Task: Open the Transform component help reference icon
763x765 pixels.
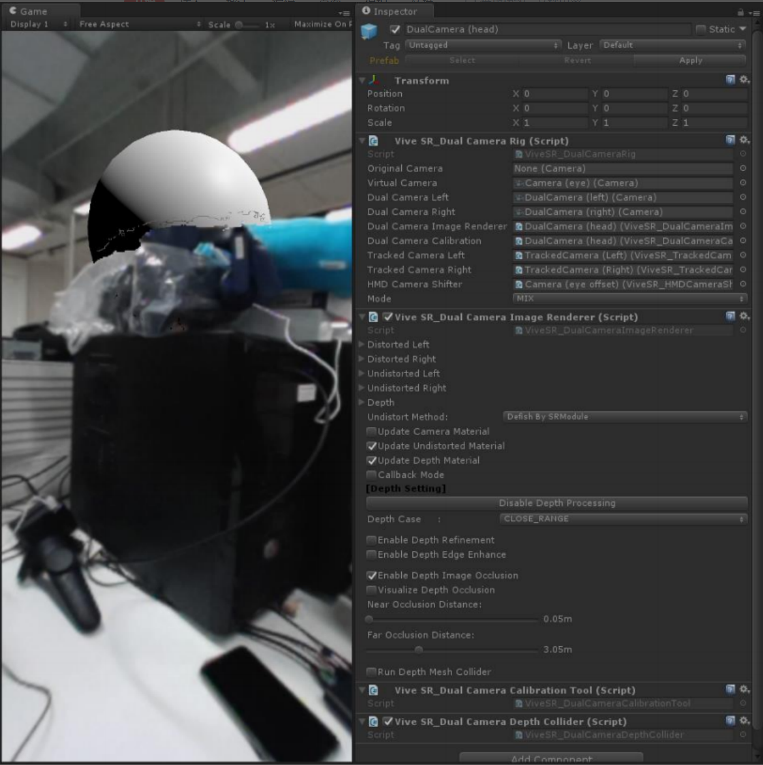Action: point(730,80)
